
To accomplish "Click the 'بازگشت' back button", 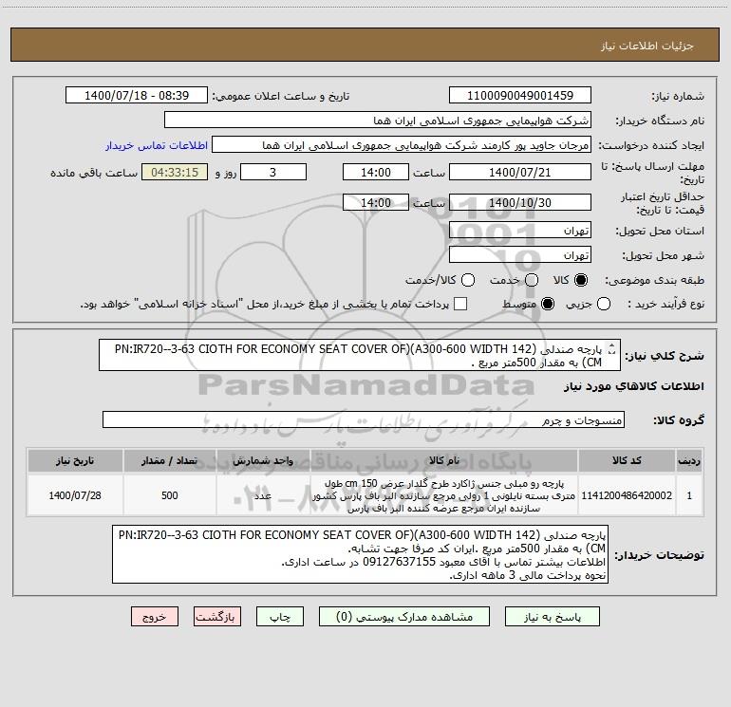I will pyautogui.click(x=217, y=617).
